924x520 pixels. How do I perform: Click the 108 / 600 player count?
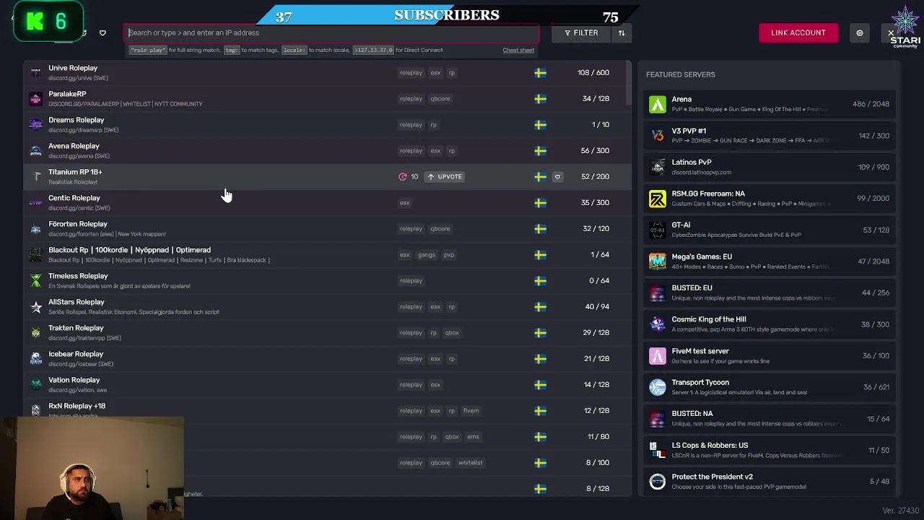(593, 72)
